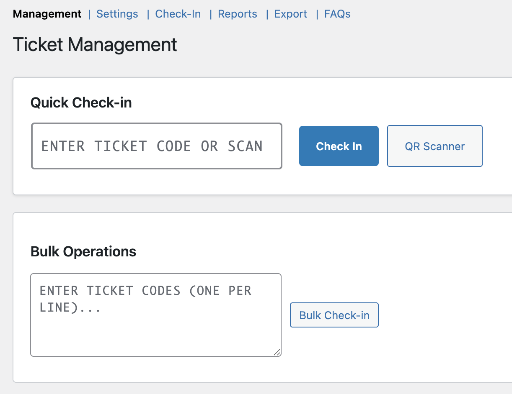
Task: Click gray background below Bulk Operations panel
Action: [251, 389]
